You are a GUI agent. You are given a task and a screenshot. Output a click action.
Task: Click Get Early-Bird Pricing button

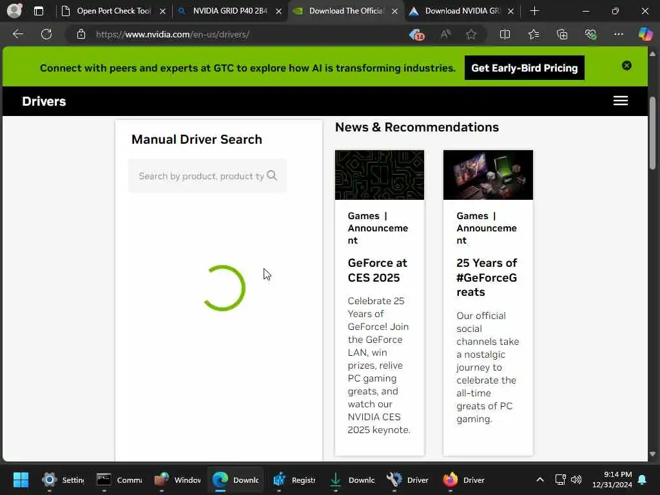point(525,68)
